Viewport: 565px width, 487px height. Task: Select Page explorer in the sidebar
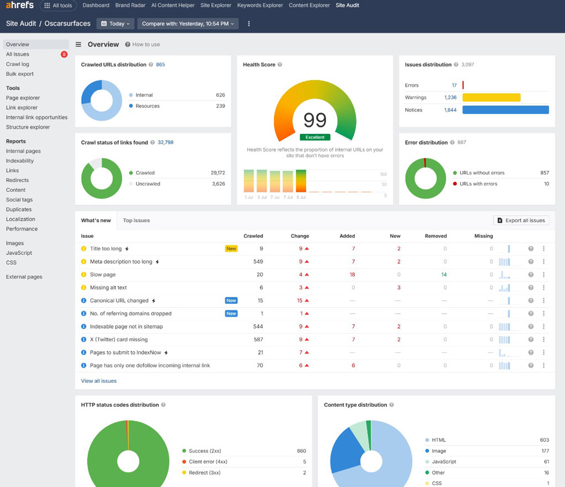coord(23,98)
